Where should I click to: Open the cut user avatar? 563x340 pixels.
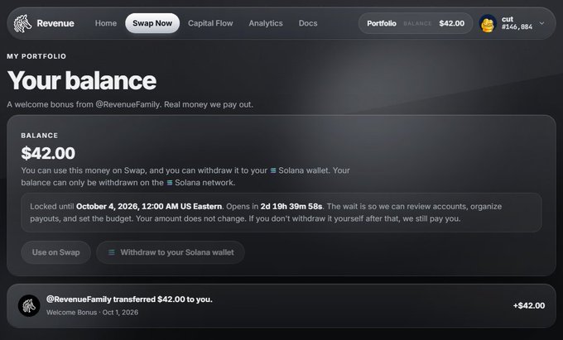pyautogui.click(x=488, y=24)
